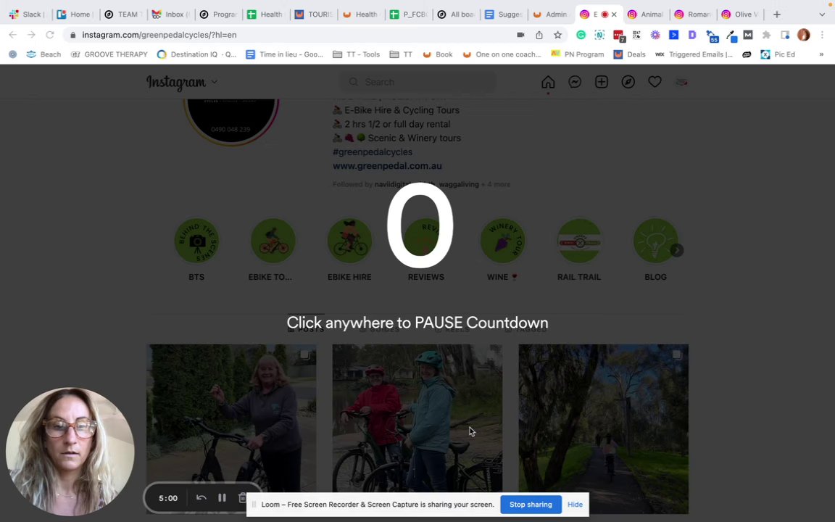Click Hide on sharing bar
Screen dimensions: 835x522
tap(575, 505)
